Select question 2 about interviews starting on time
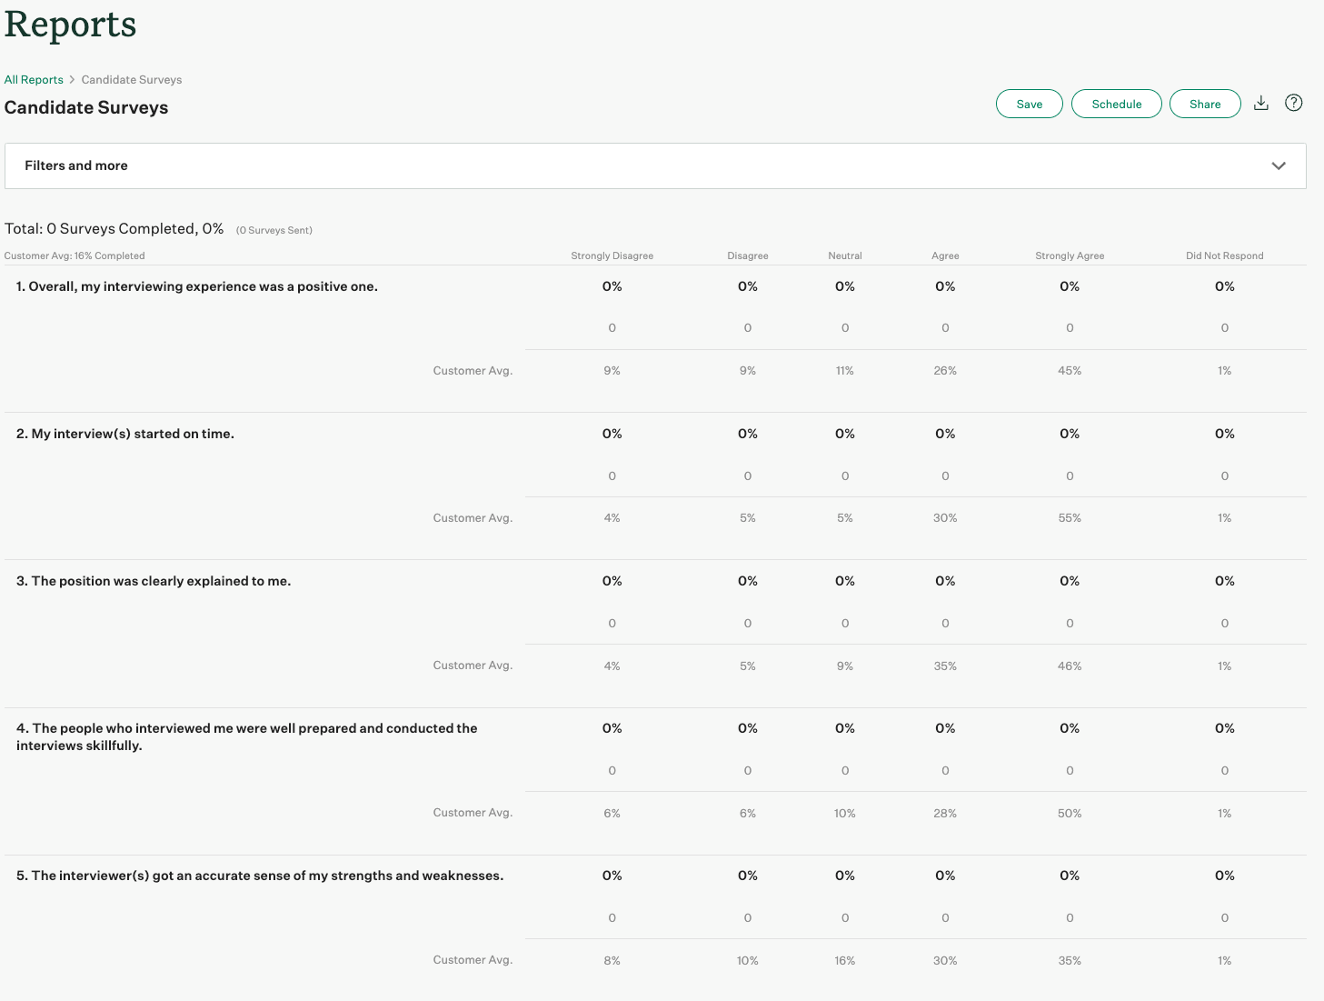 point(125,434)
